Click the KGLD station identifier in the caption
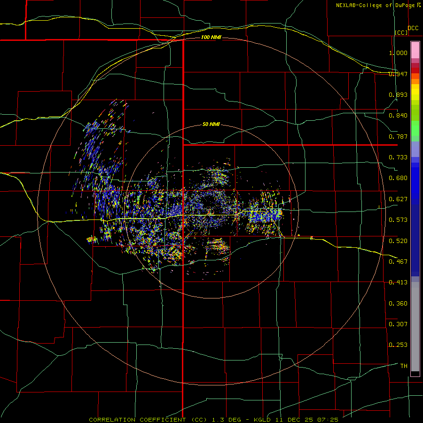Screen dimensions: 423x423 coord(262,420)
